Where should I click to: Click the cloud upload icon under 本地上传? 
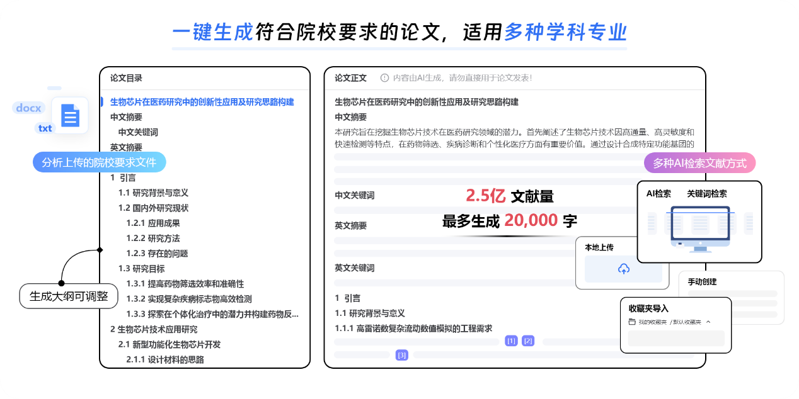pyautogui.click(x=623, y=269)
